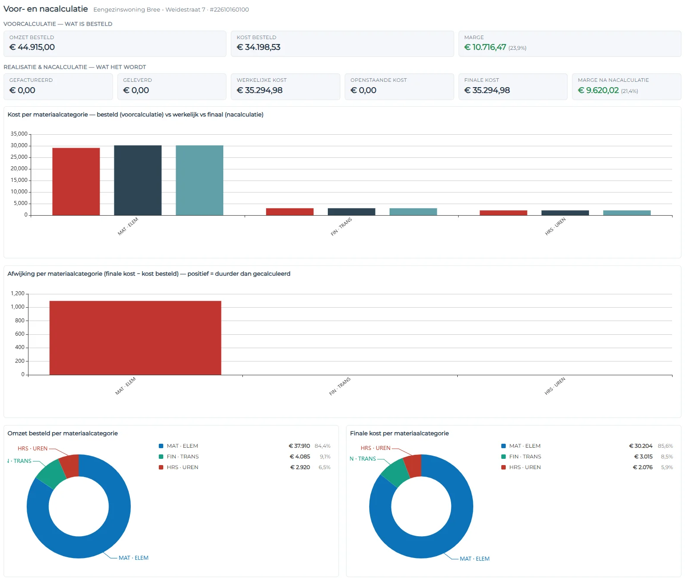The height and width of the screenshot is (578, 685).
Task: Click the red HRS · UREN bar in the cost chart
Action: [504, 213]
